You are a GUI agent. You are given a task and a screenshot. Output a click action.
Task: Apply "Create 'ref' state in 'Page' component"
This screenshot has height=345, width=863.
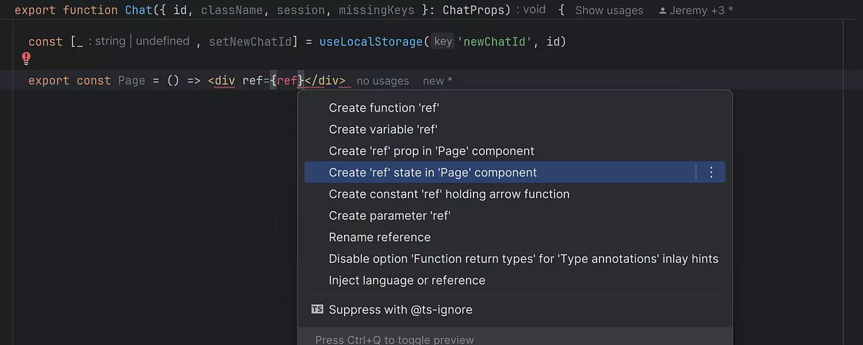click(433, 172)
